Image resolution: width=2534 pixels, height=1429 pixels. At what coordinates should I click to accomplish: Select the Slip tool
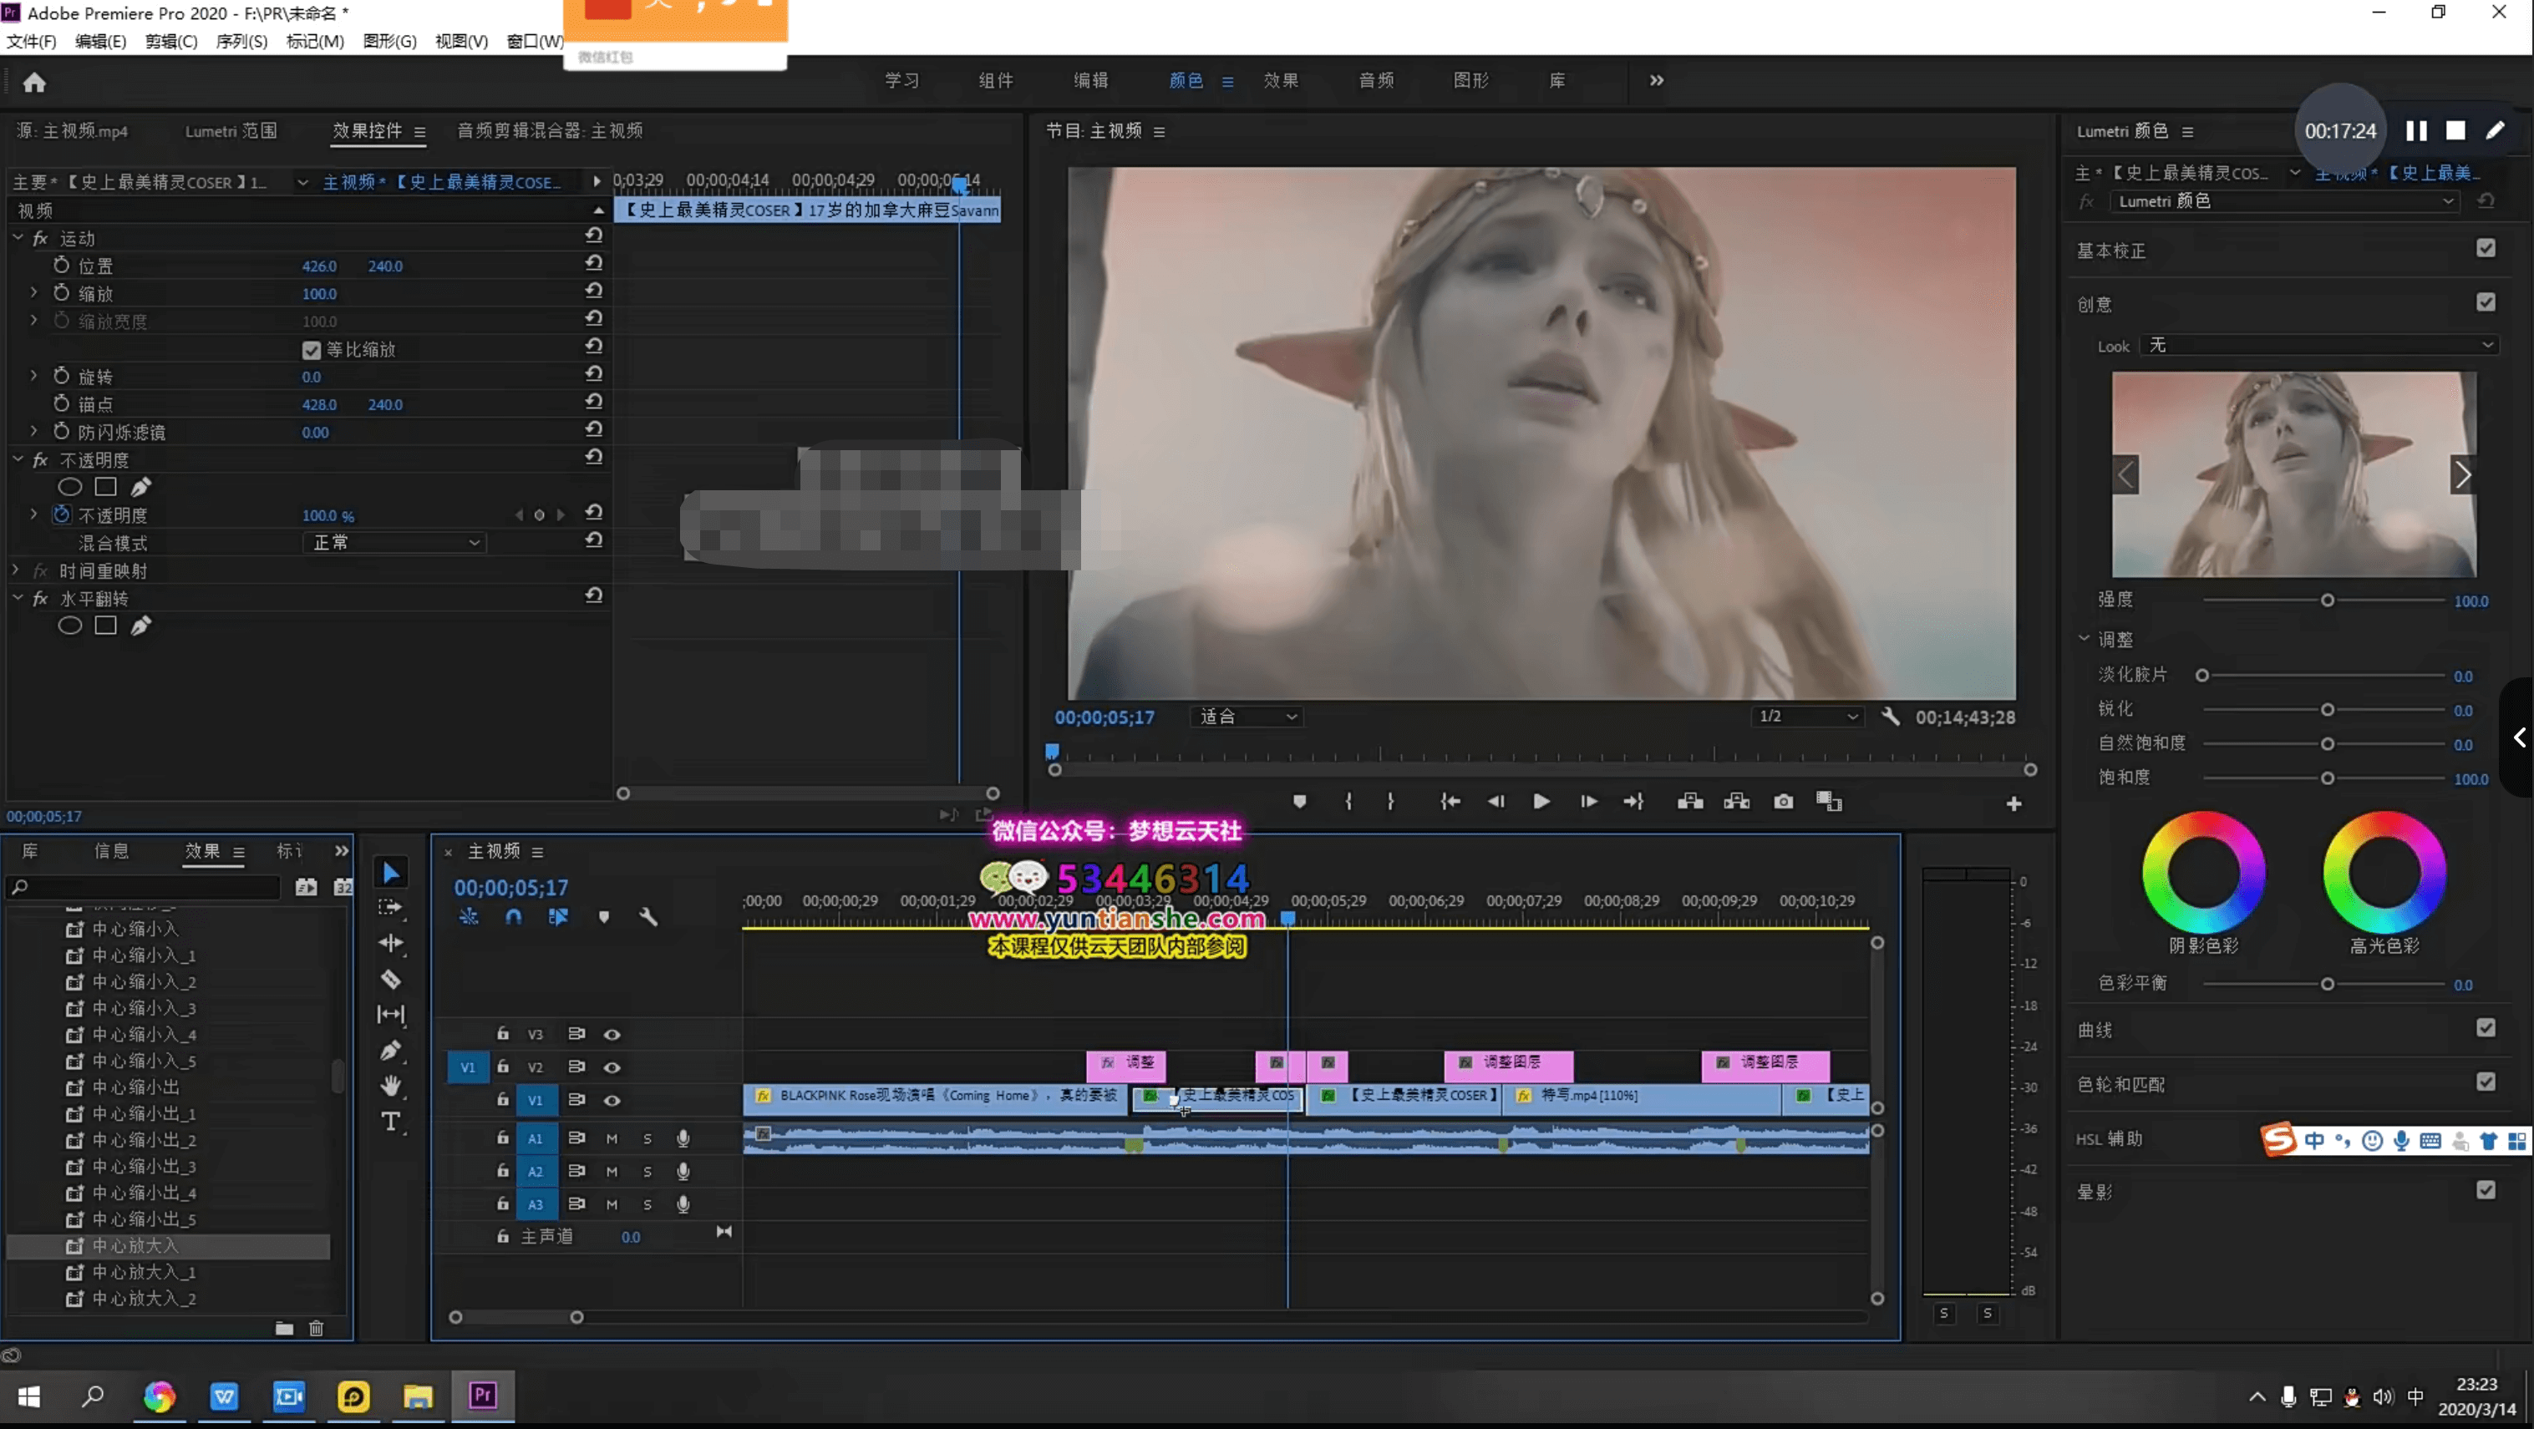390,1014
